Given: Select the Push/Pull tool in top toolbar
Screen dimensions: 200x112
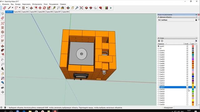Looking at the screenshot, I should click(x=31, y=8).
